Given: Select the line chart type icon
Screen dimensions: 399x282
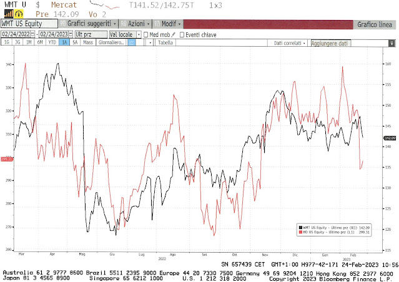Looking at the screenshot, I should (x=132, y=42).
